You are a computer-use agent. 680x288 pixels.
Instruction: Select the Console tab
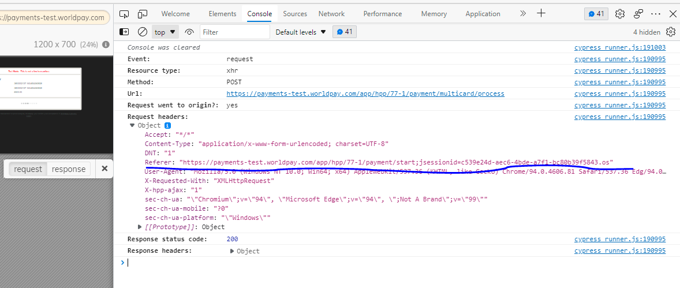tap(259, 14)
